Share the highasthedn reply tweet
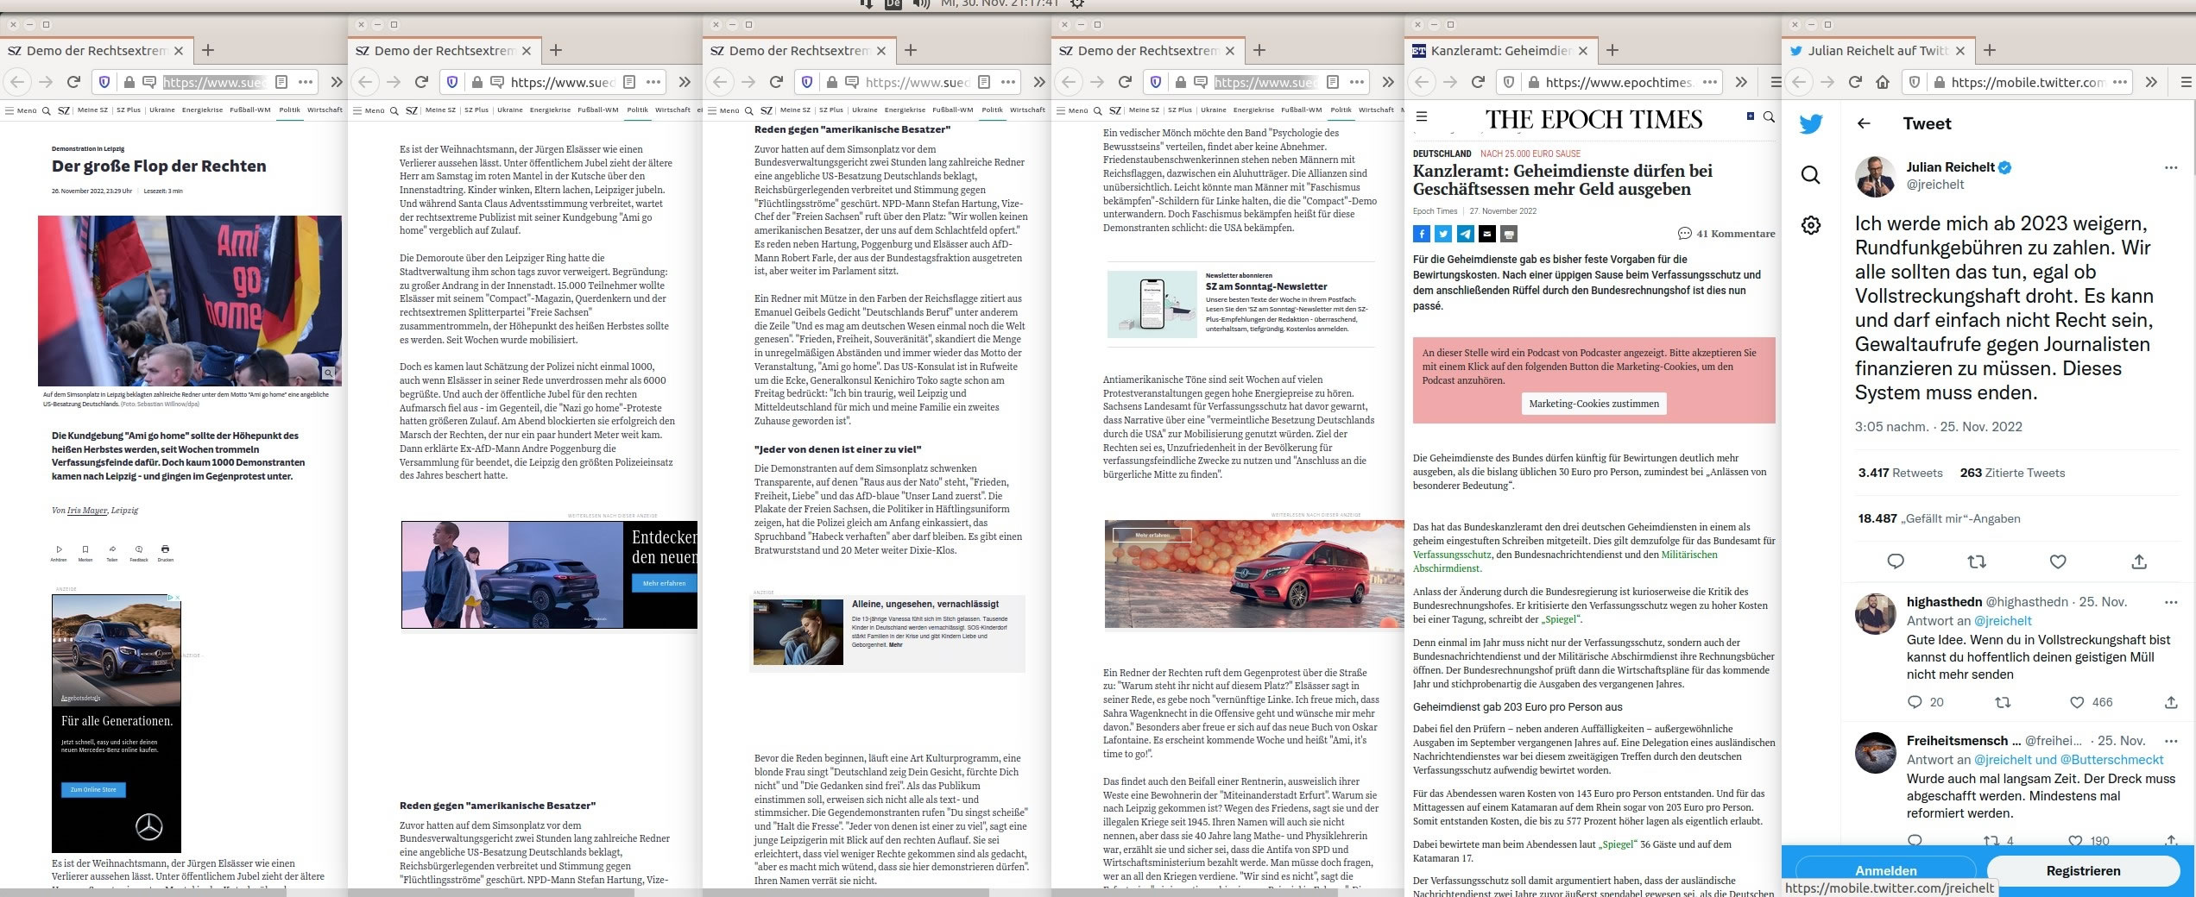 2171,702
